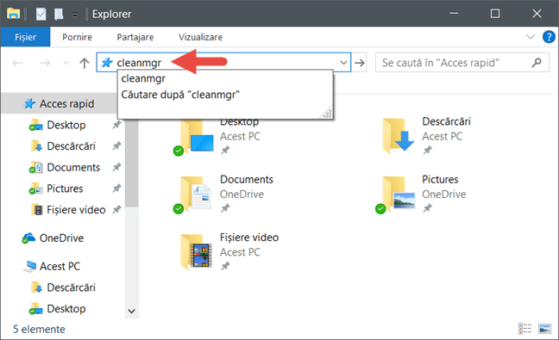Click the Go to arrow button
The height and width of the screenshot is (340, 559).
360,63
